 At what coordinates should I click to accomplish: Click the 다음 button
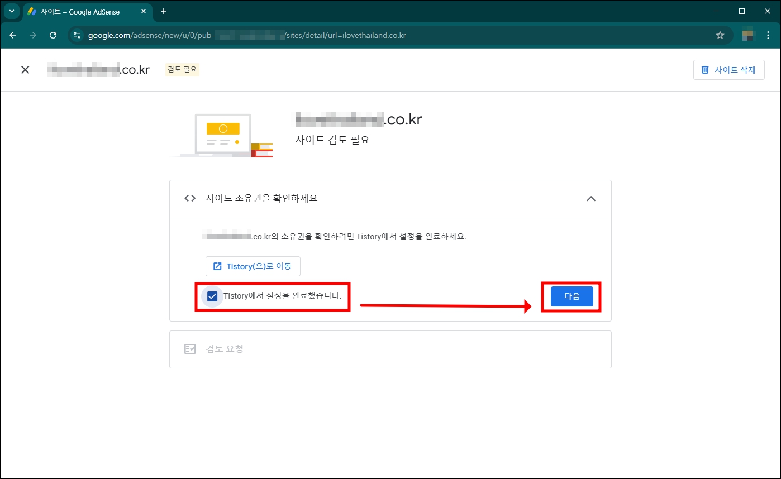(572, 296)
